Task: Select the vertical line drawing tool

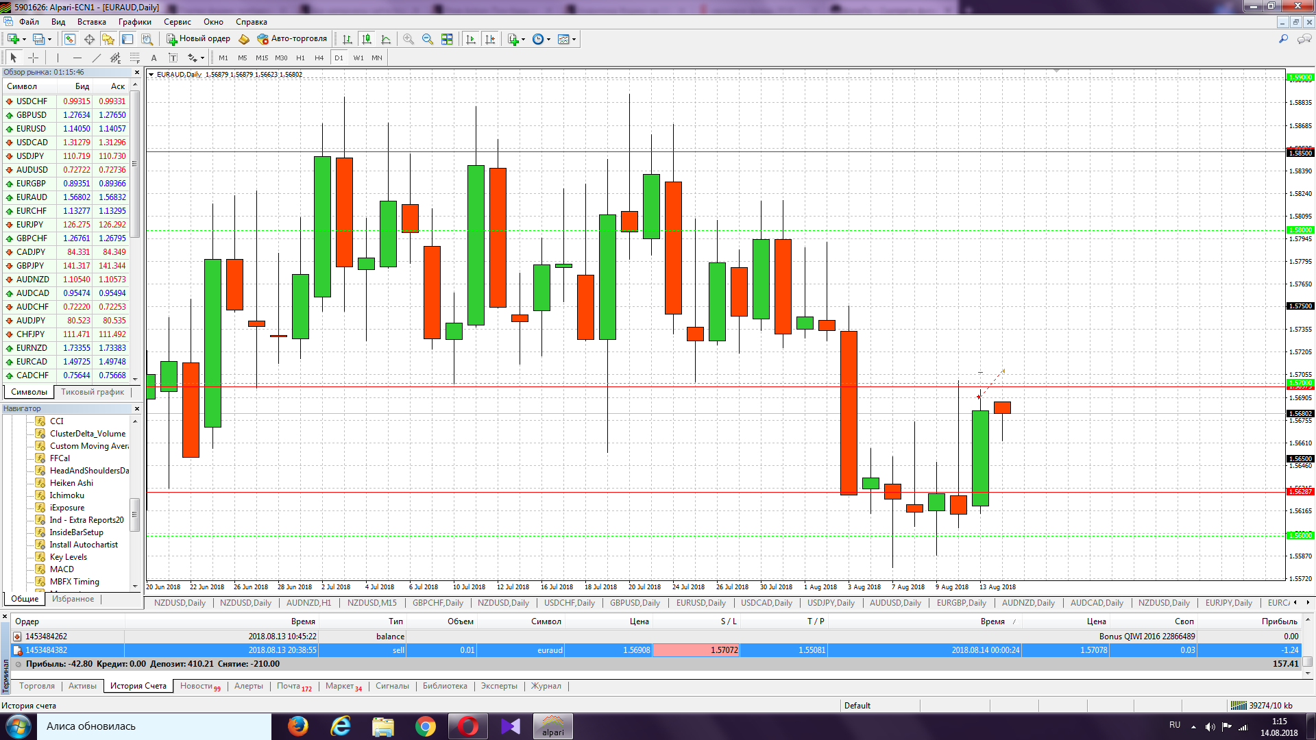Action: pyautogui.click(x=58, y=58)
